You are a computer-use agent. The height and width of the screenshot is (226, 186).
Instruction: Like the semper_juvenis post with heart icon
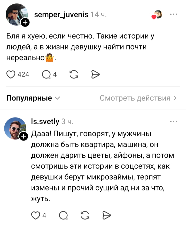click(11, 74)
